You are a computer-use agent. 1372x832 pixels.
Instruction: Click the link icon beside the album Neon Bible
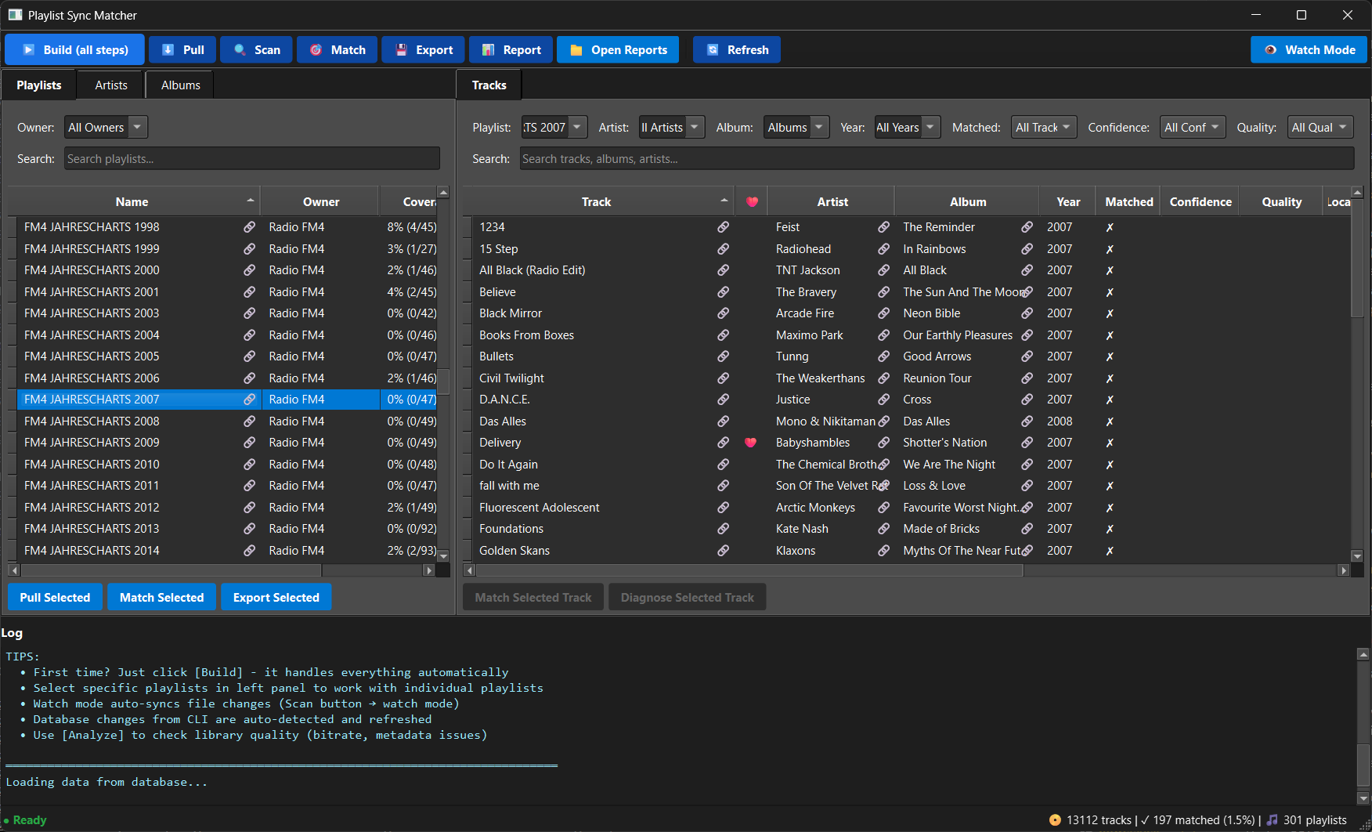pyautogui.click(x=1027, y=313)
